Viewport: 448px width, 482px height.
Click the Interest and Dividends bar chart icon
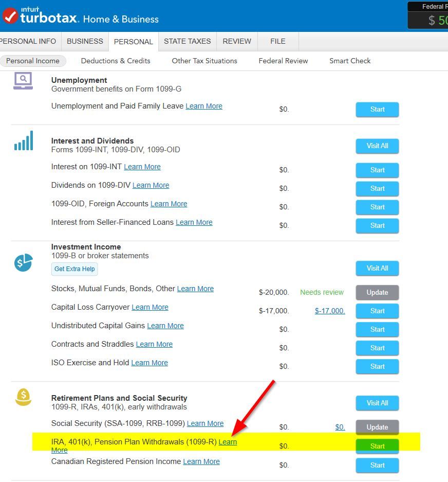coord(24,140)
